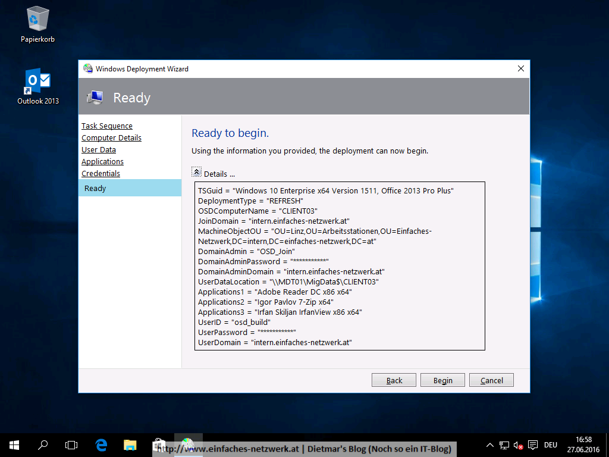Open the Windows Start menu
Viewport: 609px width, 457px height.
(x=14, y=445)
